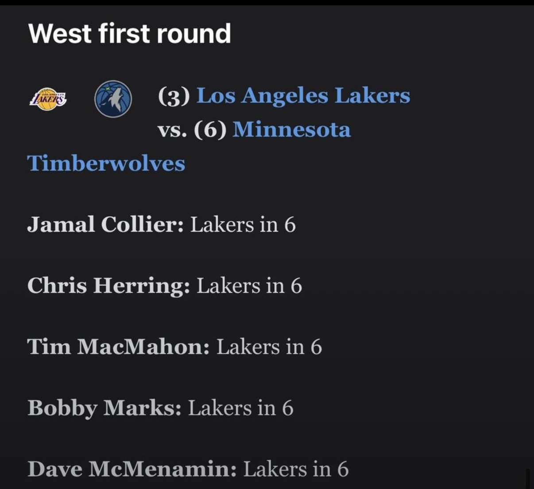This screenshot has width=534, height=489.
Task: Click Dave McMenamin's name
Action: click(132, 469)
